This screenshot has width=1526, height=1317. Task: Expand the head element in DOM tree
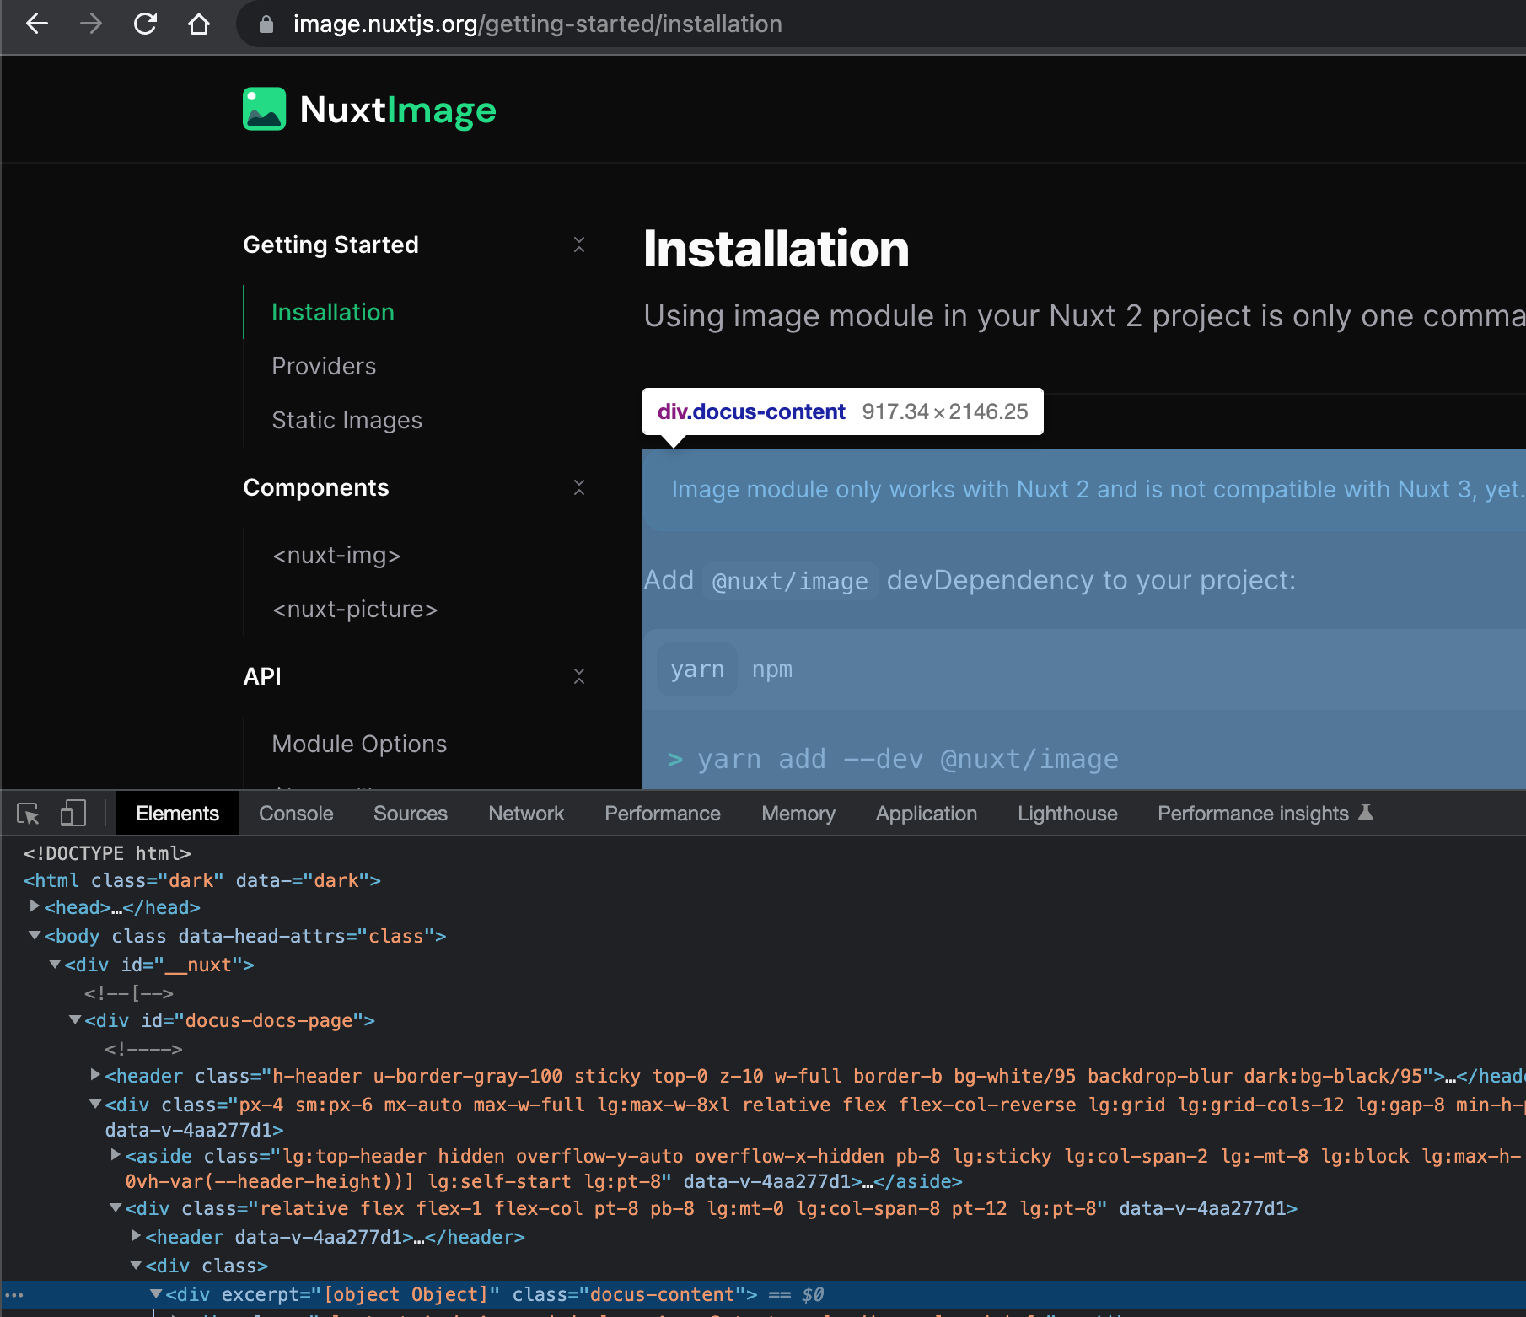tap(35, 906)
